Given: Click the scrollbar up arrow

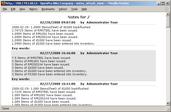Looking at the screenshot, I should (x=168, y=15).
